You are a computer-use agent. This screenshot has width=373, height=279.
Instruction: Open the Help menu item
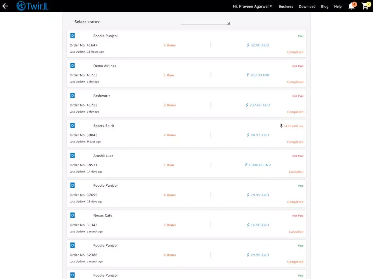coord(338,7)
